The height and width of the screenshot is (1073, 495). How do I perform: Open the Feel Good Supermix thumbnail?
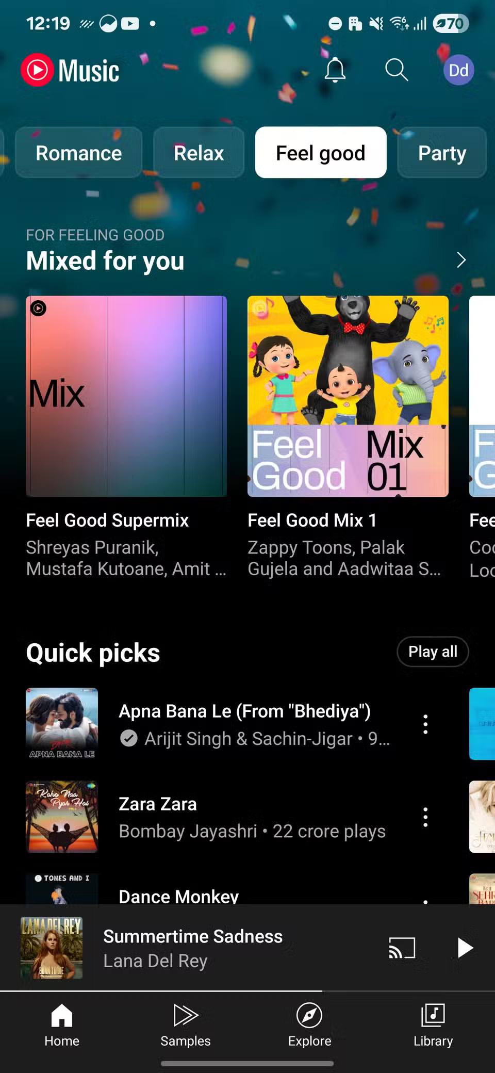(126, 396)
